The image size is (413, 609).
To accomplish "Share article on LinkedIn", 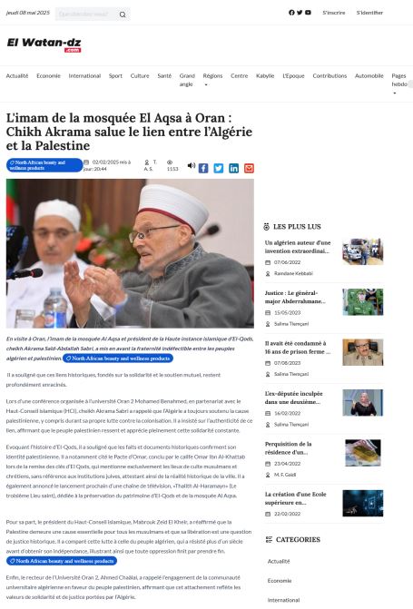I will (233, 168).
